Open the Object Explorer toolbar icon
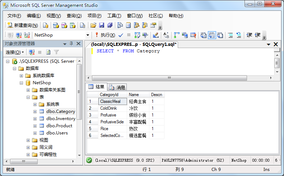The width and height of the screenshot is (284, 176). coord(136,25)
